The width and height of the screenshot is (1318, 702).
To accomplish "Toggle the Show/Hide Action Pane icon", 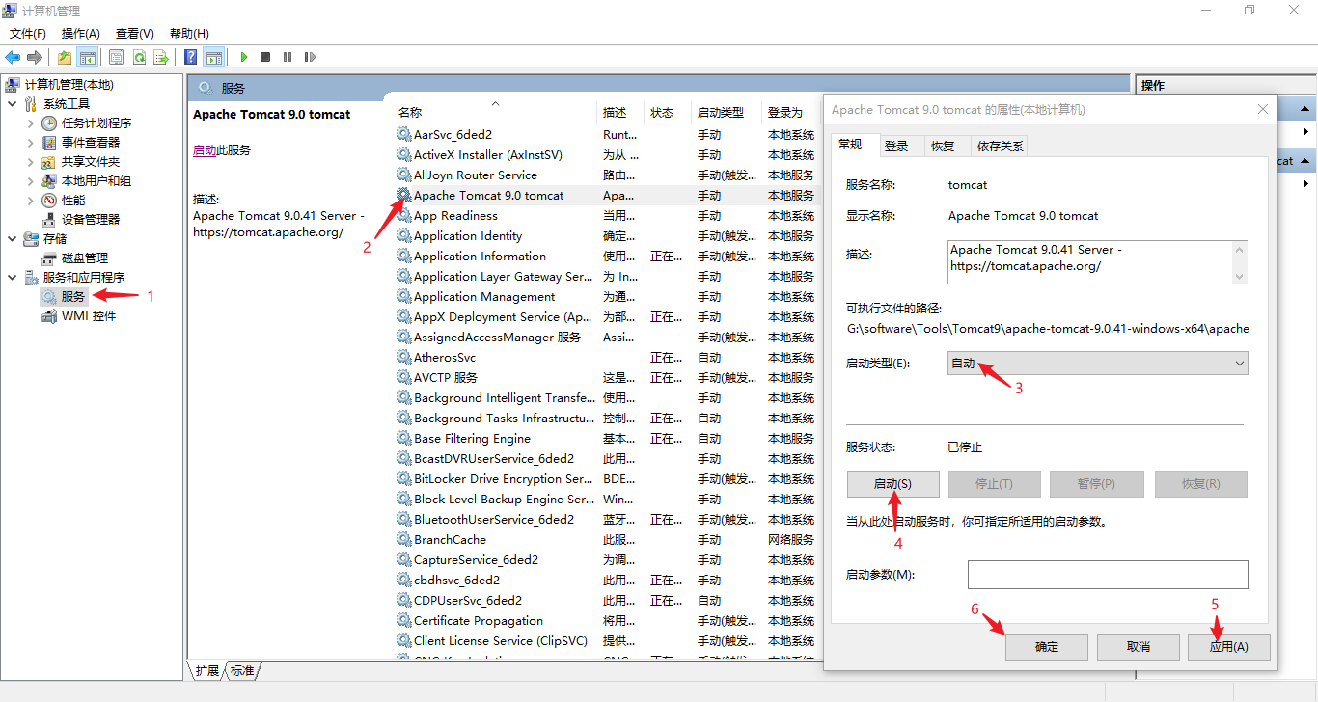I will coord(213,57).
